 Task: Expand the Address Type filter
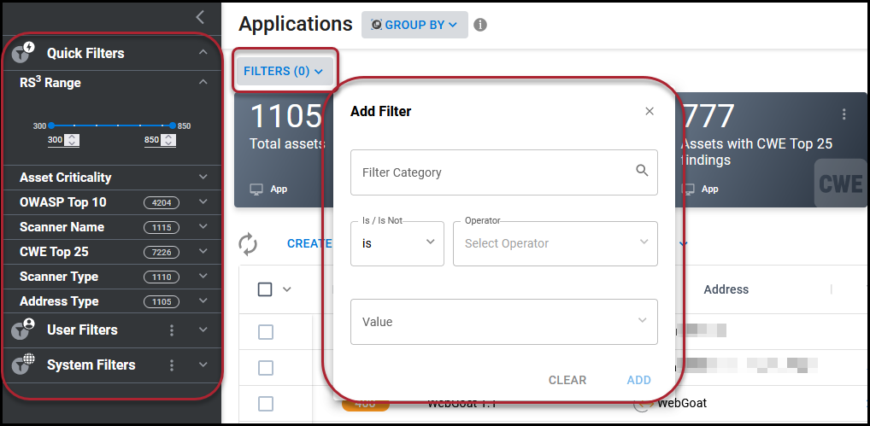tap(203, 301)
